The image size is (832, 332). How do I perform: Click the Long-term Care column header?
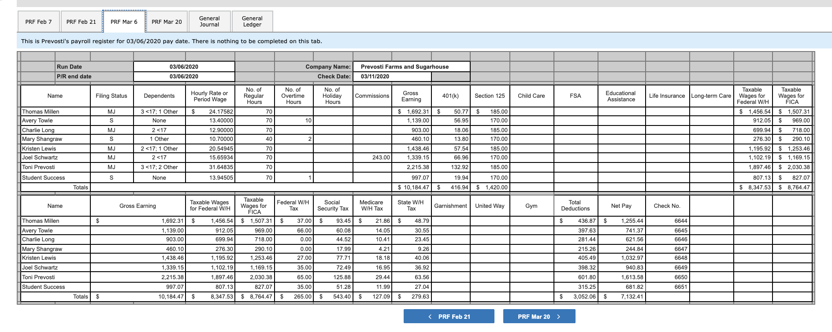[x=711, y=96]
